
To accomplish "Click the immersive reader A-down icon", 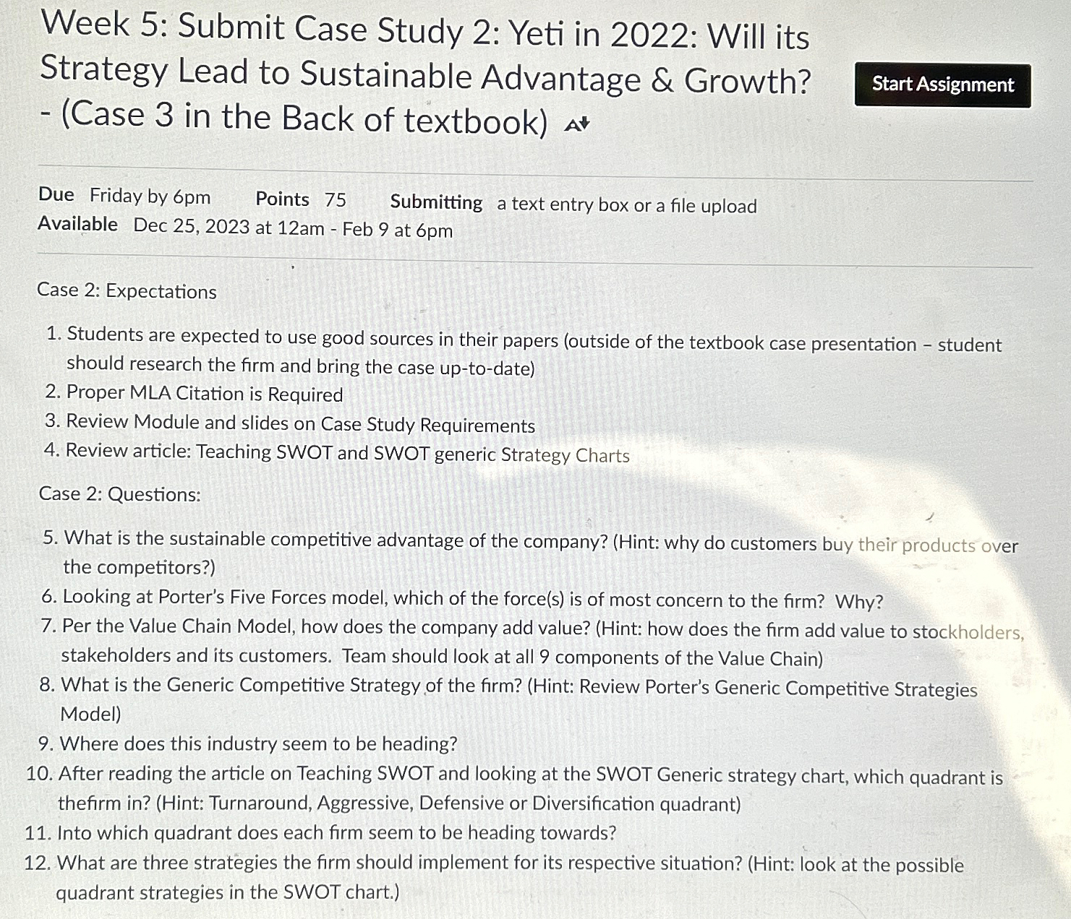I will (x=575, y=123).
